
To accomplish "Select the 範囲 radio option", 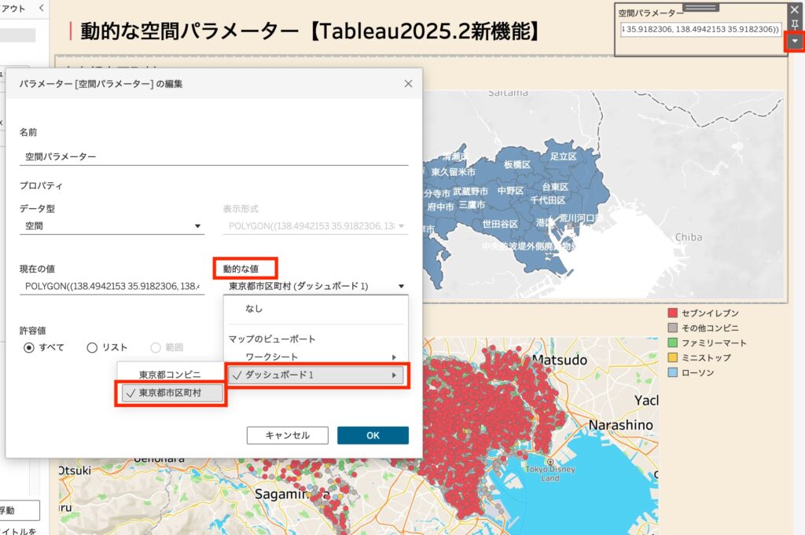I will (x=156, y=347).
